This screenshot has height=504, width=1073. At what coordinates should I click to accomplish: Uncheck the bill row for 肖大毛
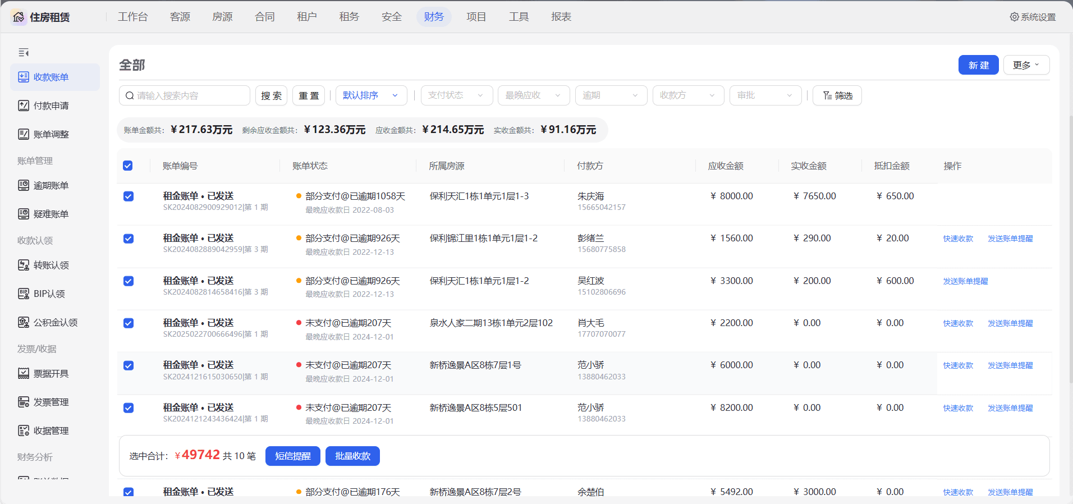129,323
